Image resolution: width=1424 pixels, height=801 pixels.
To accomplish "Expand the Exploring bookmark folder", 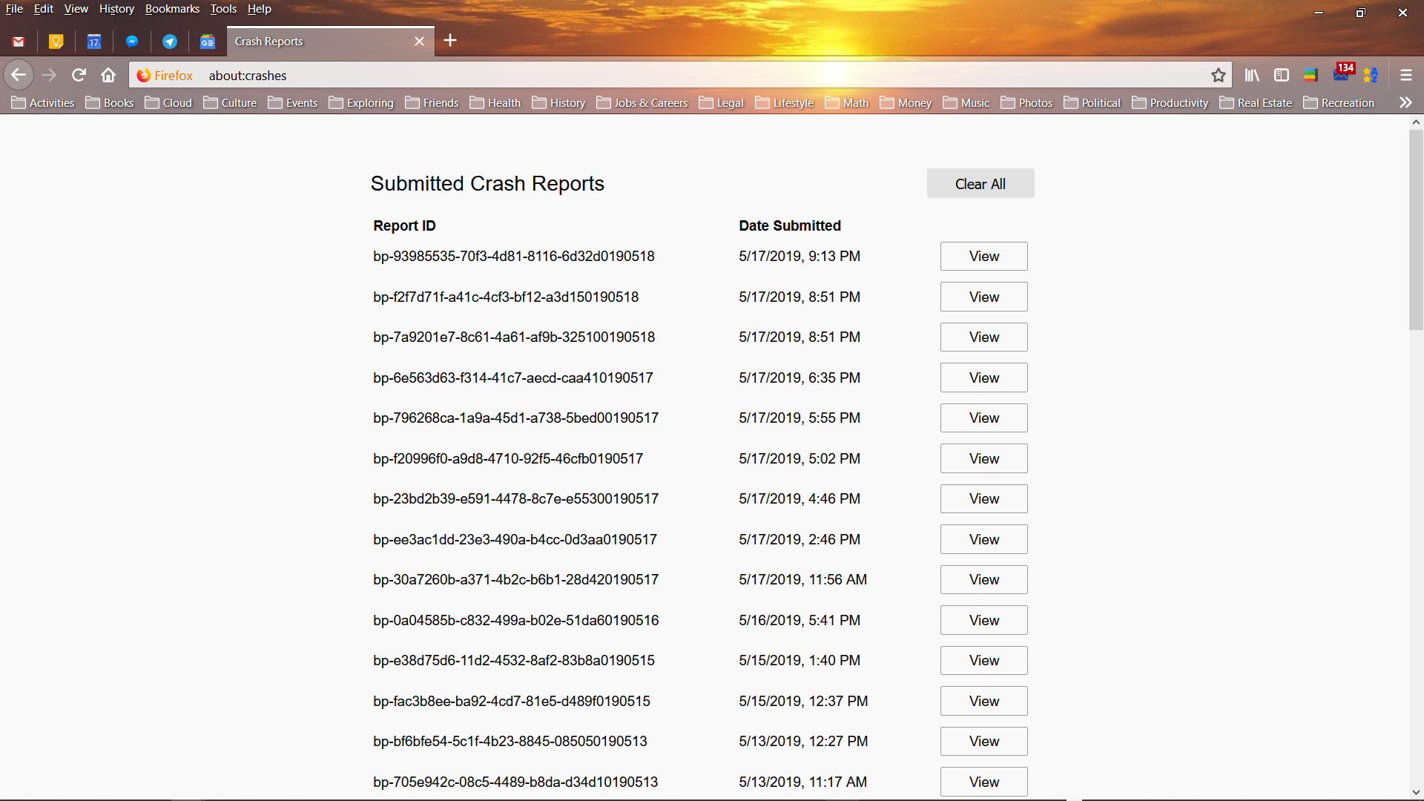I will (x=361, y=102).
